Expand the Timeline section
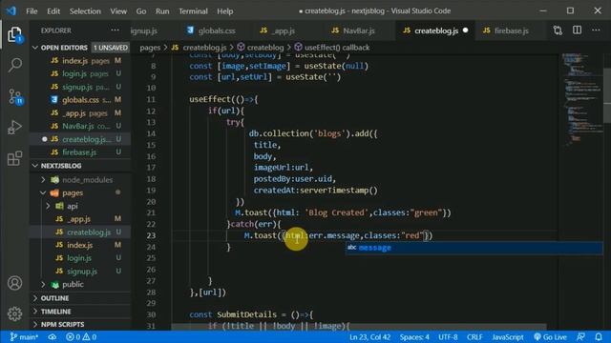This screenshot has height=343, width=611. [80, 312]
